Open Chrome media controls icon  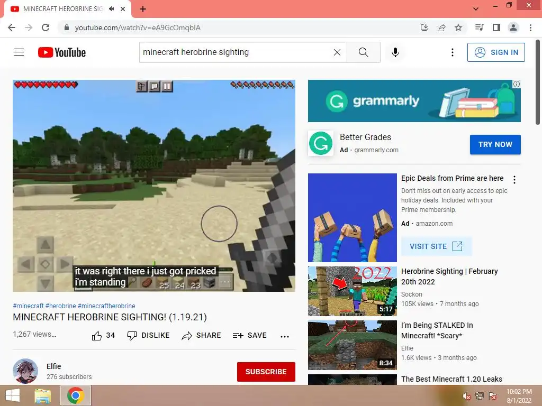tap(479, 27)
